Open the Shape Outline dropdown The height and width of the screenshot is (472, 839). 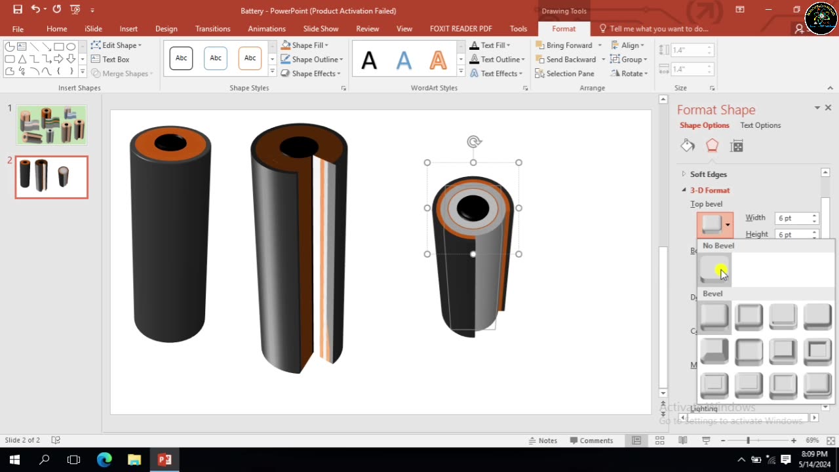tap(312, 59)
